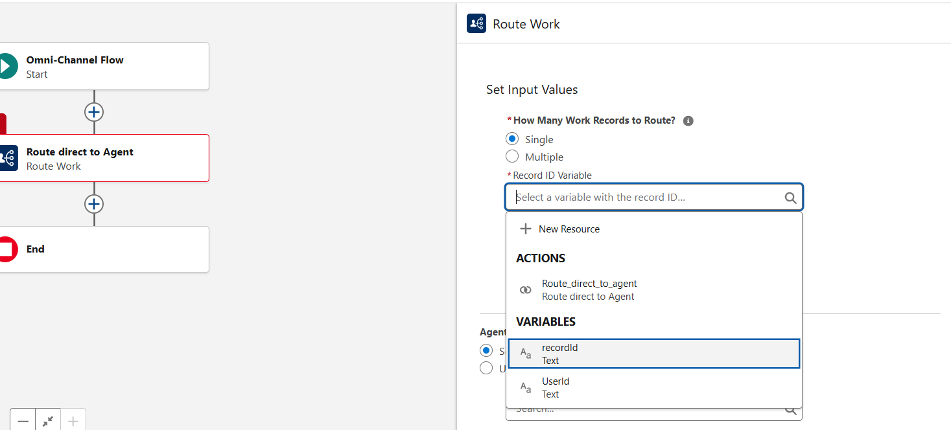Add element below Route direct to Agent
The image size is (951, 430).
tap(94, 204)
